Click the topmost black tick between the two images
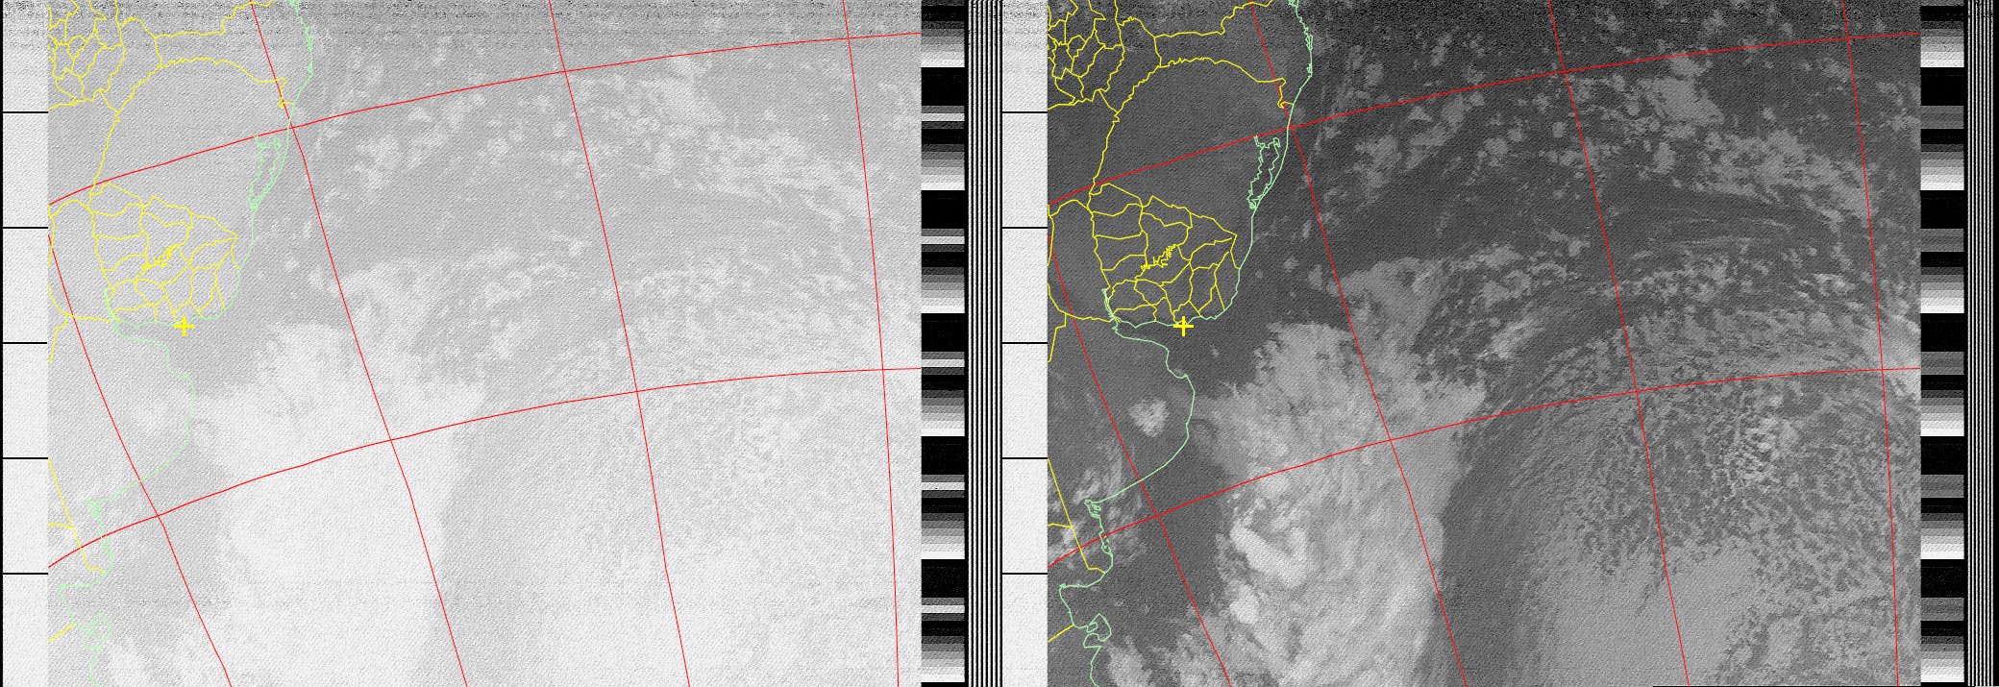The width and height of the screenshot is (1999, 687). point(1024,112)
